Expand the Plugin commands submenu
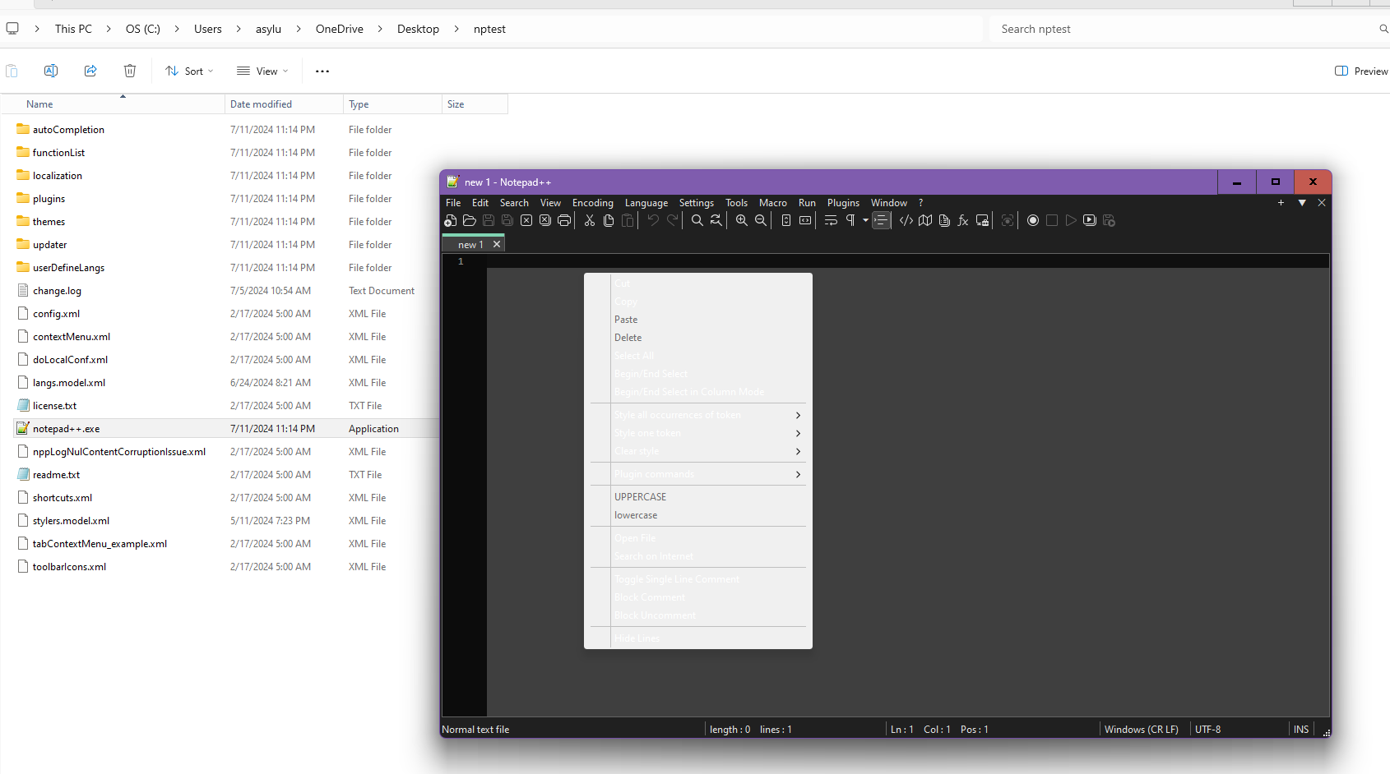1390x774 pixels. [698, 474]
